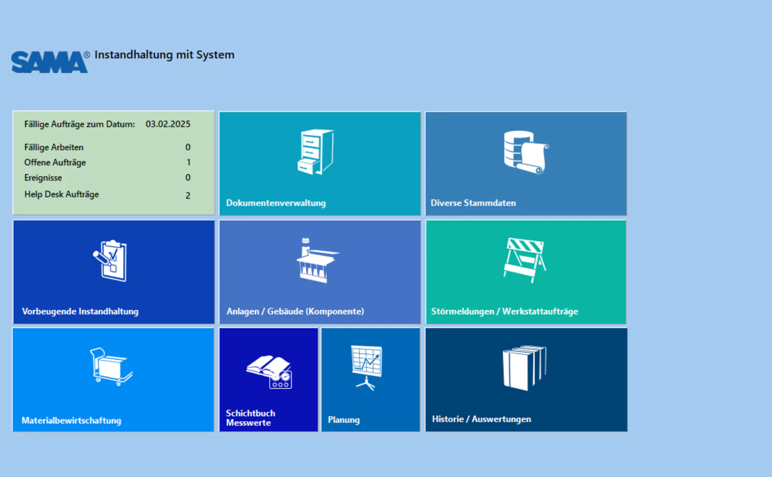Screen dimensions: 772x477
Task: Select the Diverse Stammdaten label
Action: tap(473, 203)
